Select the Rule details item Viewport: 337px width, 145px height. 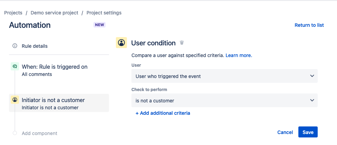click(34, 46)
